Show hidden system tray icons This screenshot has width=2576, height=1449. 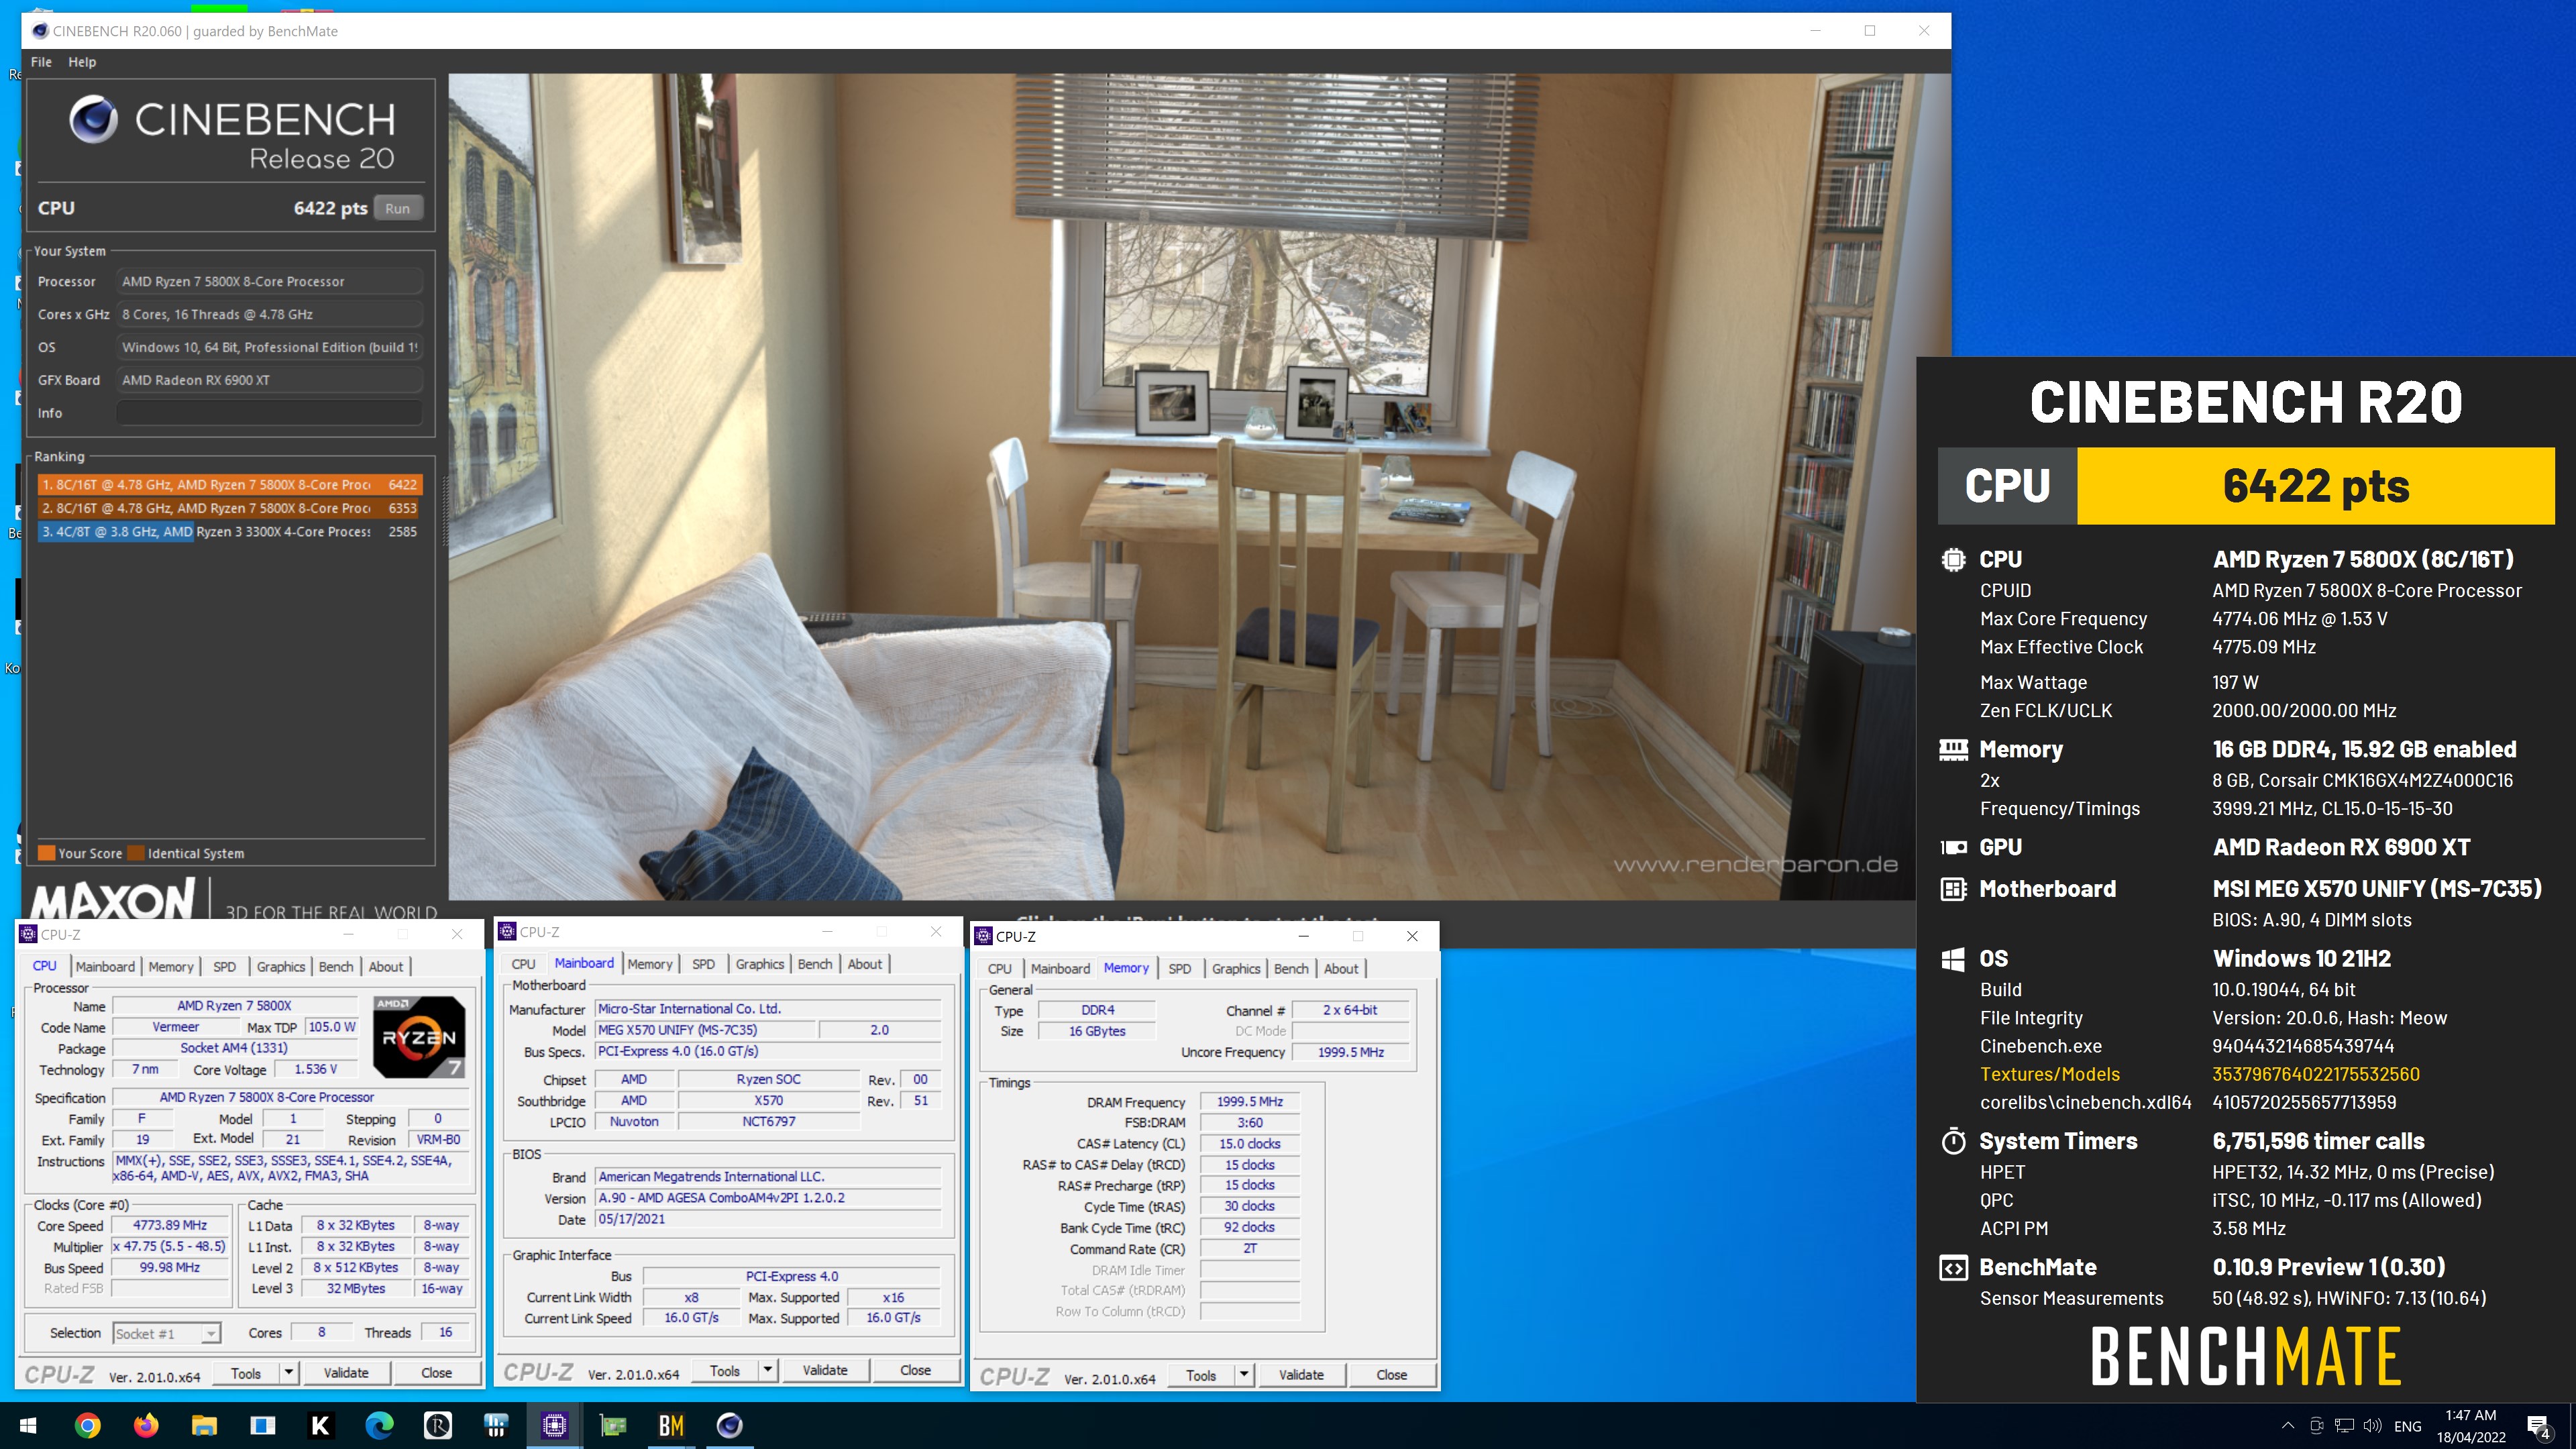pyautogui.click(x=2287, y=1426)
